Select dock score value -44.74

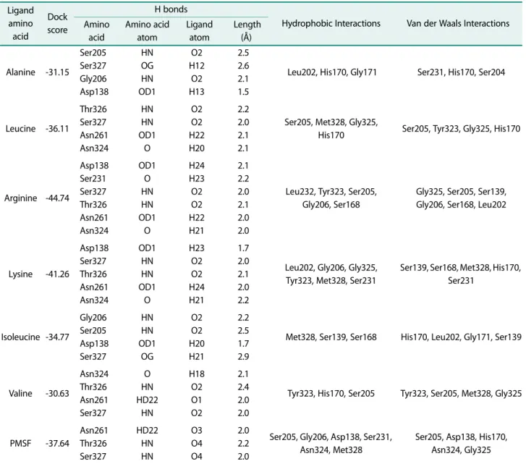point(57,198)
